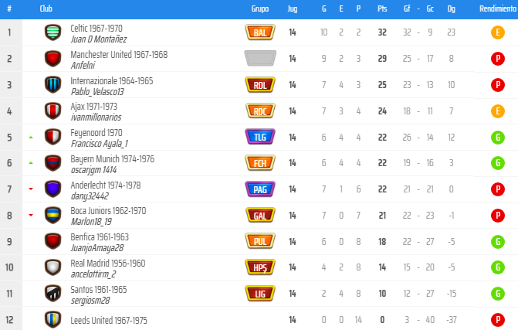Click the Leeds United club crest
Viewport: 518px width, 330px height.
pos(52,319)
